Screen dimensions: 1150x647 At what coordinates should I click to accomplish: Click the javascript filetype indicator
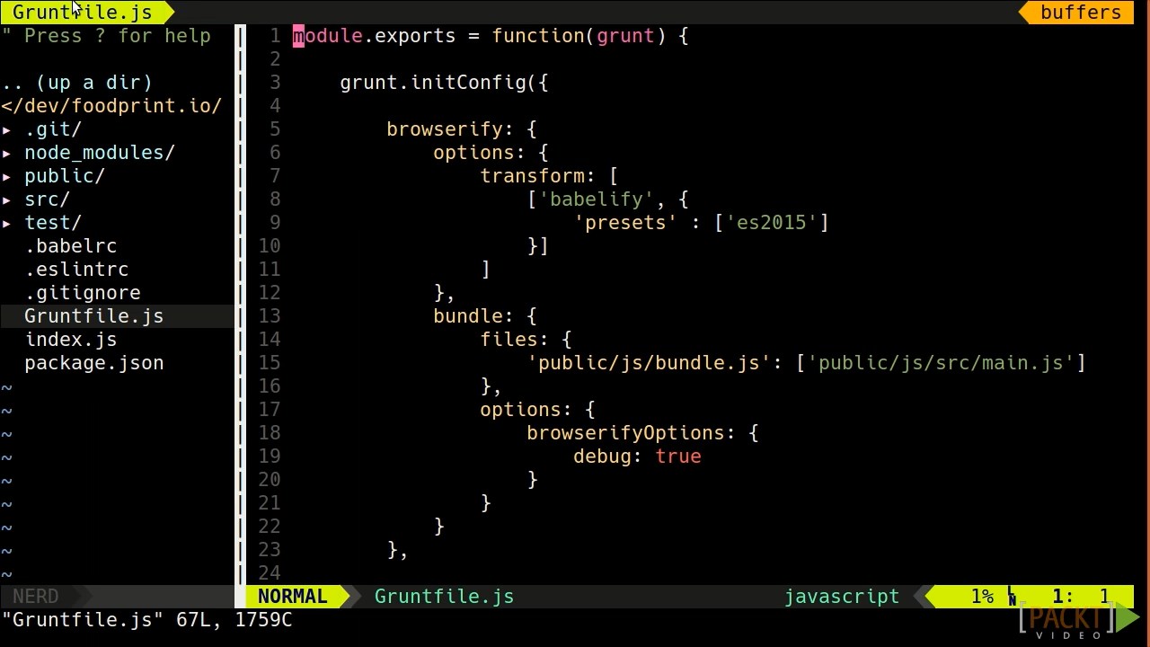click(842, 597)
